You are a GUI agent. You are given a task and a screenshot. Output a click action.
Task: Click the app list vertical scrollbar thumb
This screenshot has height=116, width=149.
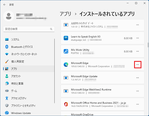pos(148,45)
